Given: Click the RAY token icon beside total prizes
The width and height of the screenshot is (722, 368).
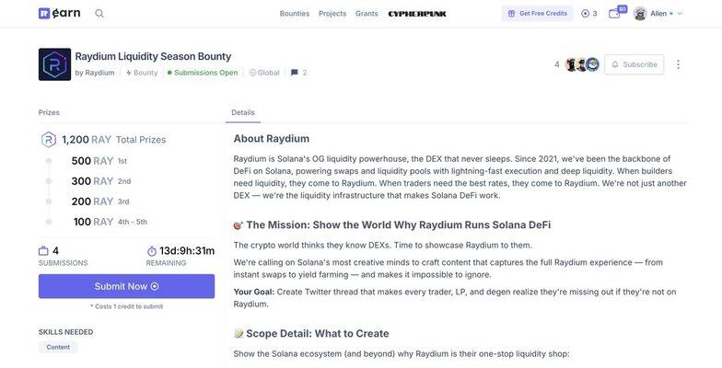Looking at the screenshot, I should pos(49,140).
